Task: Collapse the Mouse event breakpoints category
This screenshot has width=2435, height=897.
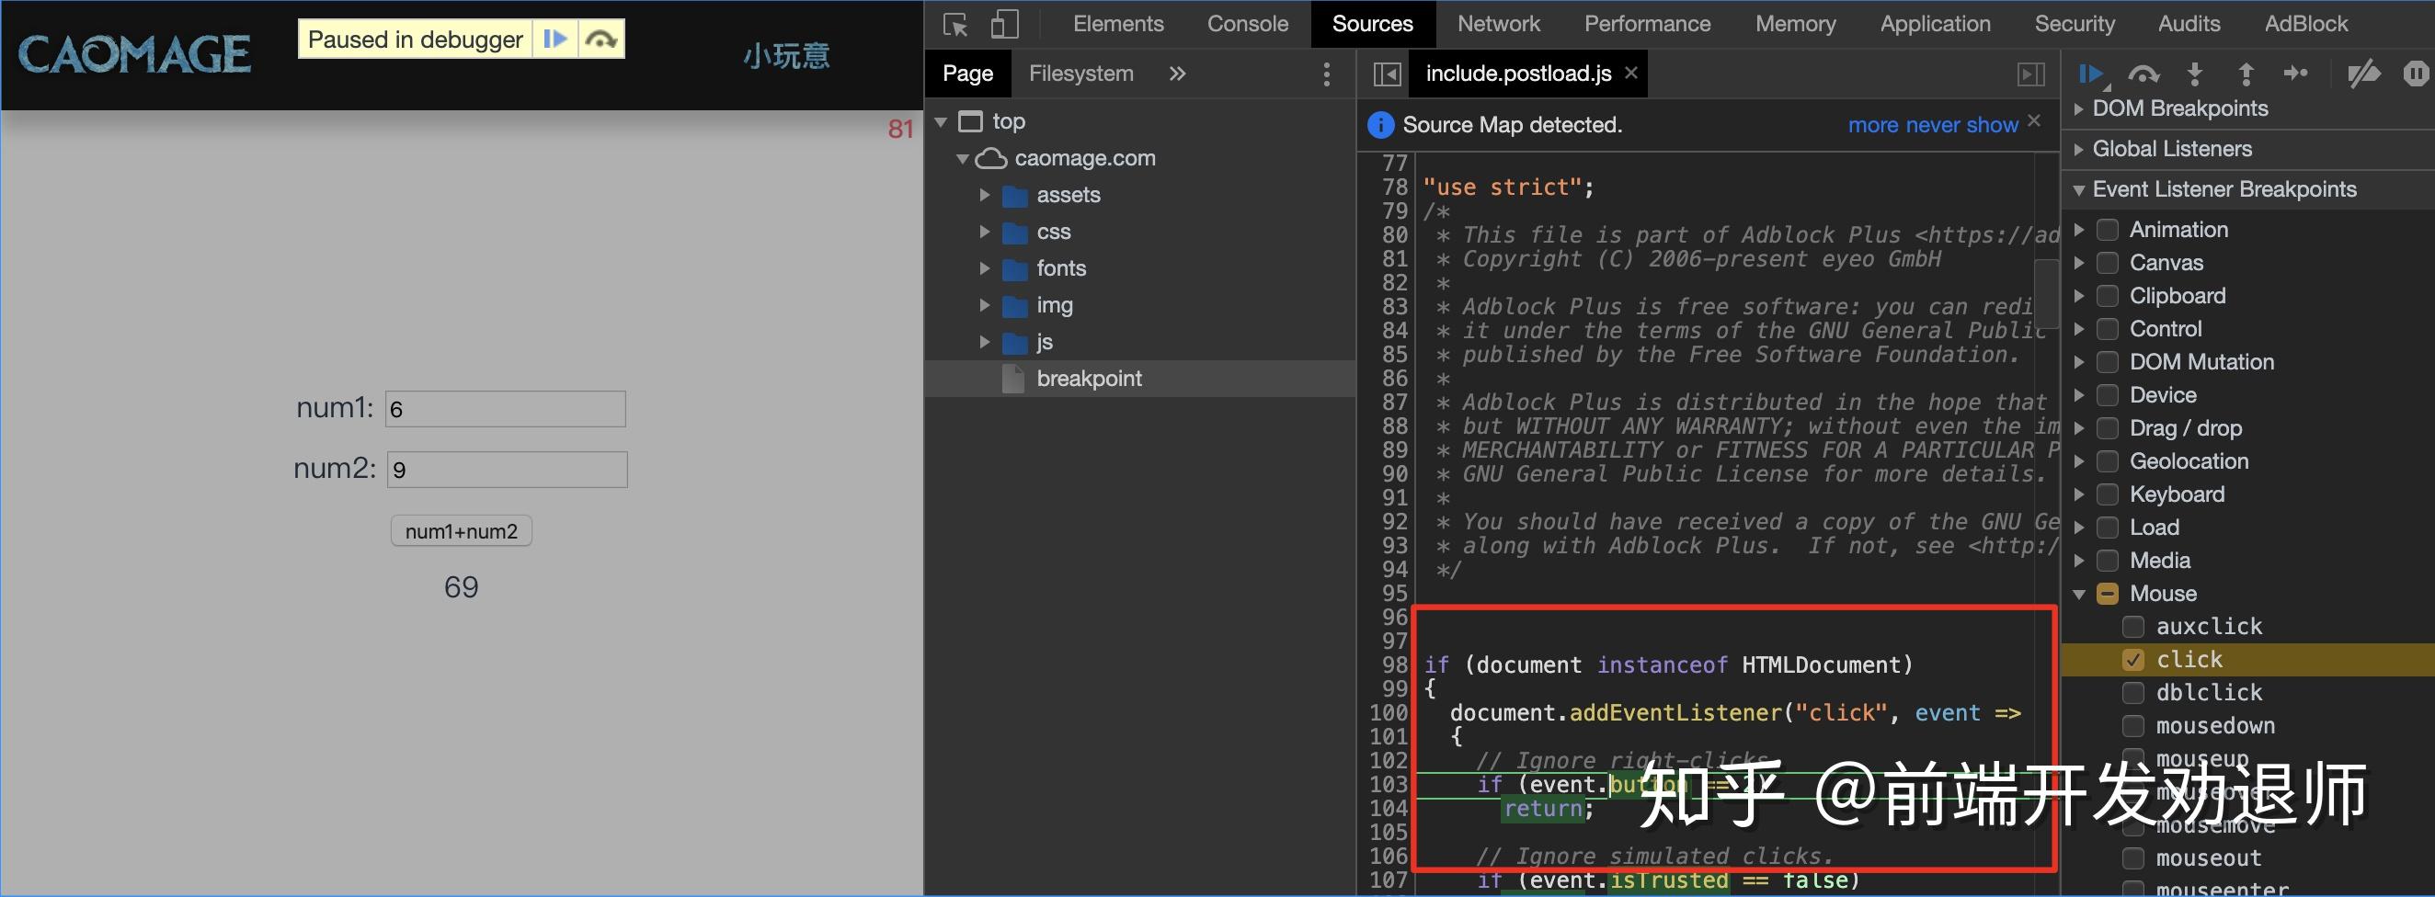Action: tap(2078, 593)
